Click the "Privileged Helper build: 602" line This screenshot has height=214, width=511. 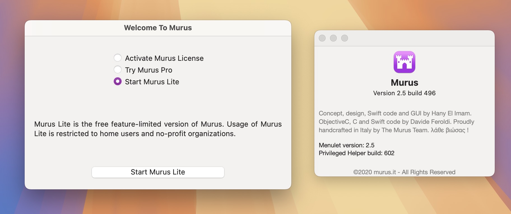pos(357,153)
